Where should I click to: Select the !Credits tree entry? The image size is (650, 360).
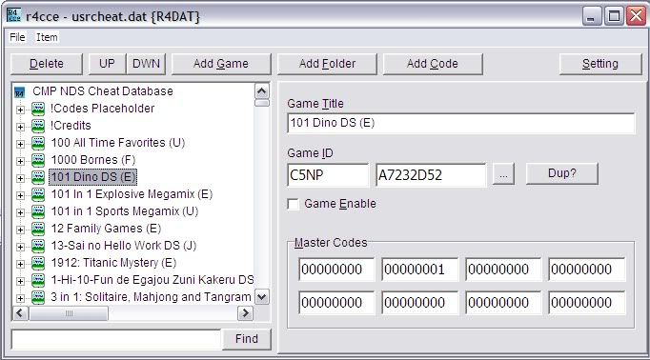(71, 126)
